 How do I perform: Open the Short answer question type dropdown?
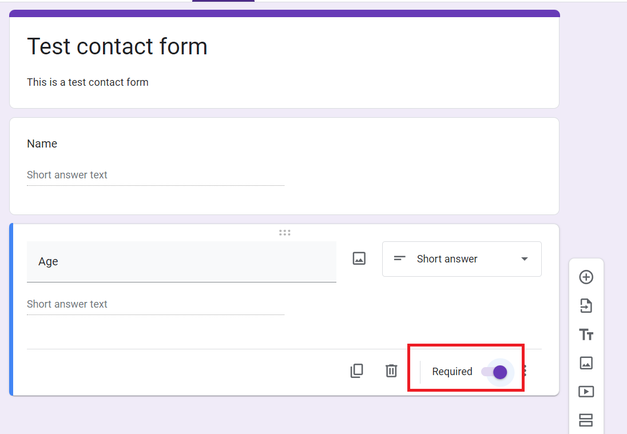click(462, 259)
